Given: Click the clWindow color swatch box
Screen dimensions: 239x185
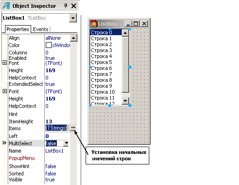Looking at the screenshot, I should (x=49, y=45).
